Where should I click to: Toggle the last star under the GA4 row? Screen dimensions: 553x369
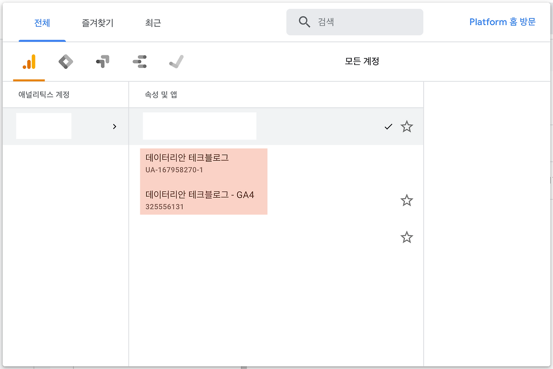click(x=407, y=237)
